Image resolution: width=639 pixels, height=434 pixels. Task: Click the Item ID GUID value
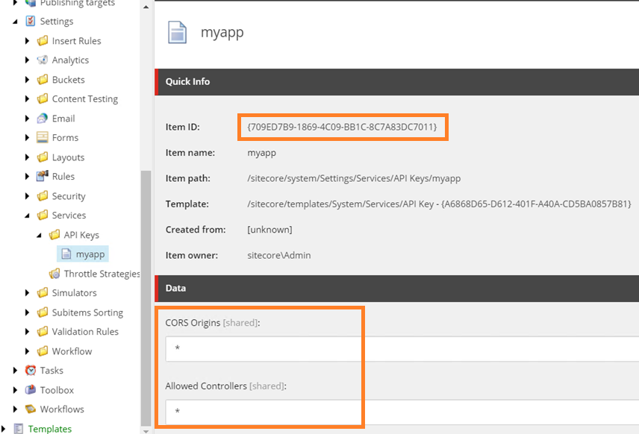(342, 127)
